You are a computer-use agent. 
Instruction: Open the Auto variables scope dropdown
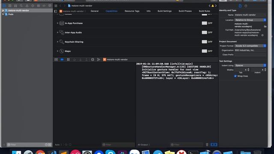58,145
